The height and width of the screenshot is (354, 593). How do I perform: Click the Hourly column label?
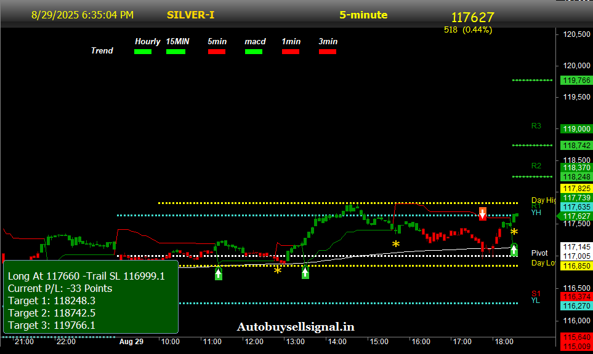[x=148, y=42]
